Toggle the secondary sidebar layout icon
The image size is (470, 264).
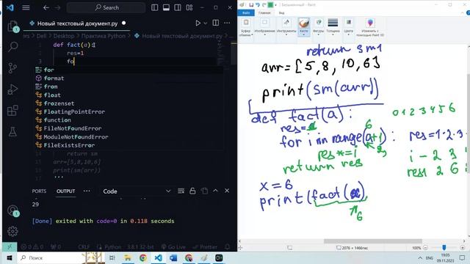[178, 7]
